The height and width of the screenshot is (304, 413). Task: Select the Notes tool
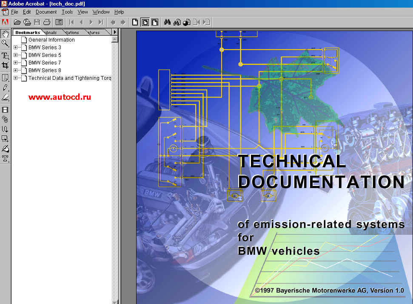point(5,78)
